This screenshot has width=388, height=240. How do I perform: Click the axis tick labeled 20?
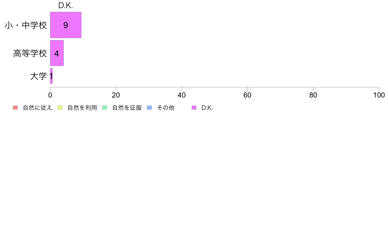116,95
